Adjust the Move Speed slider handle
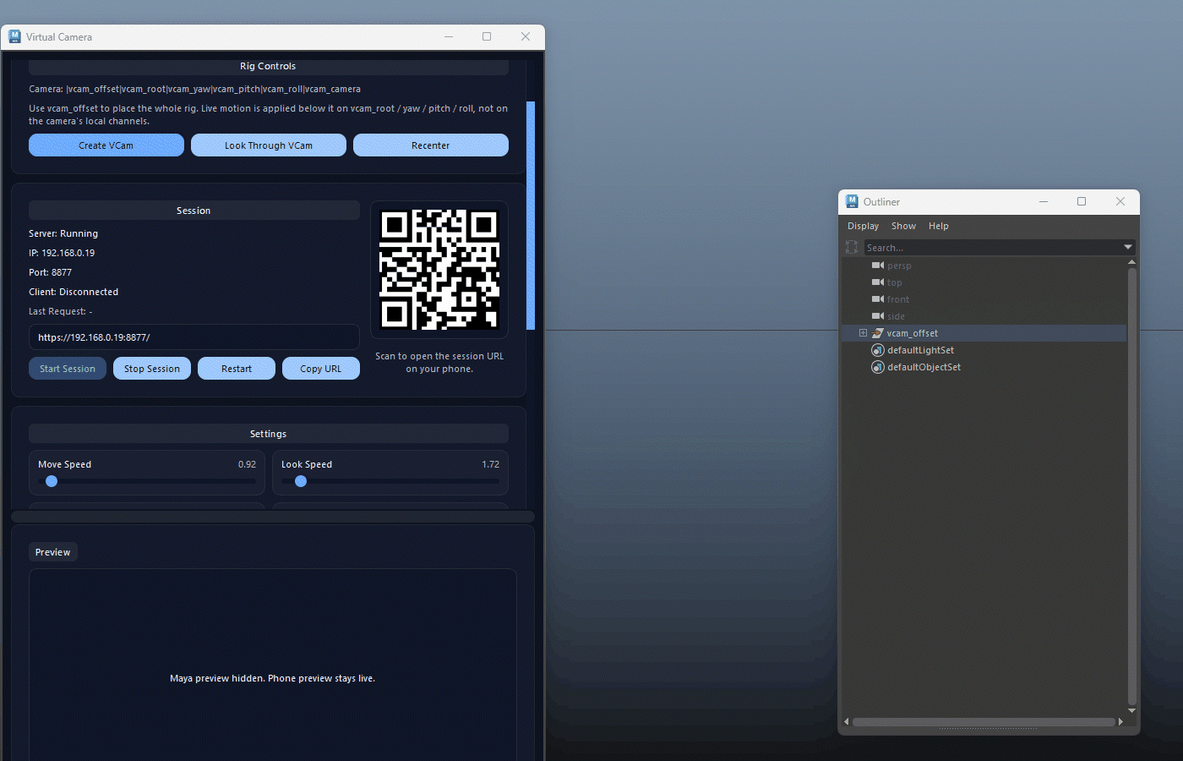This screenshot has width=1183, height=761. (x=52, y=481)
